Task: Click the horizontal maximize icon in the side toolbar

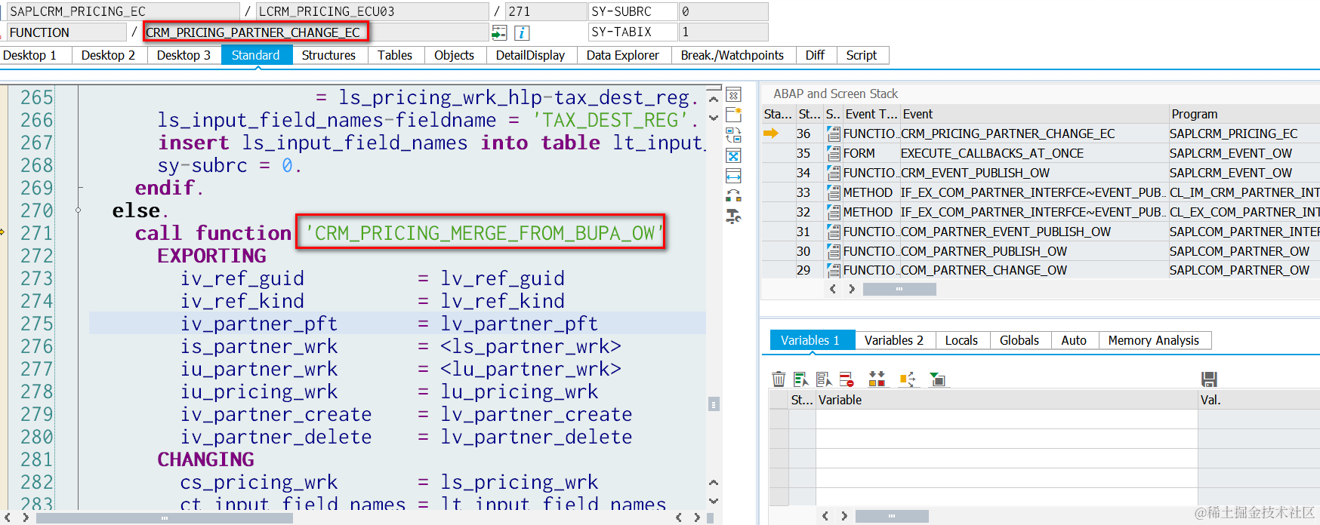Action: (733, 176)
